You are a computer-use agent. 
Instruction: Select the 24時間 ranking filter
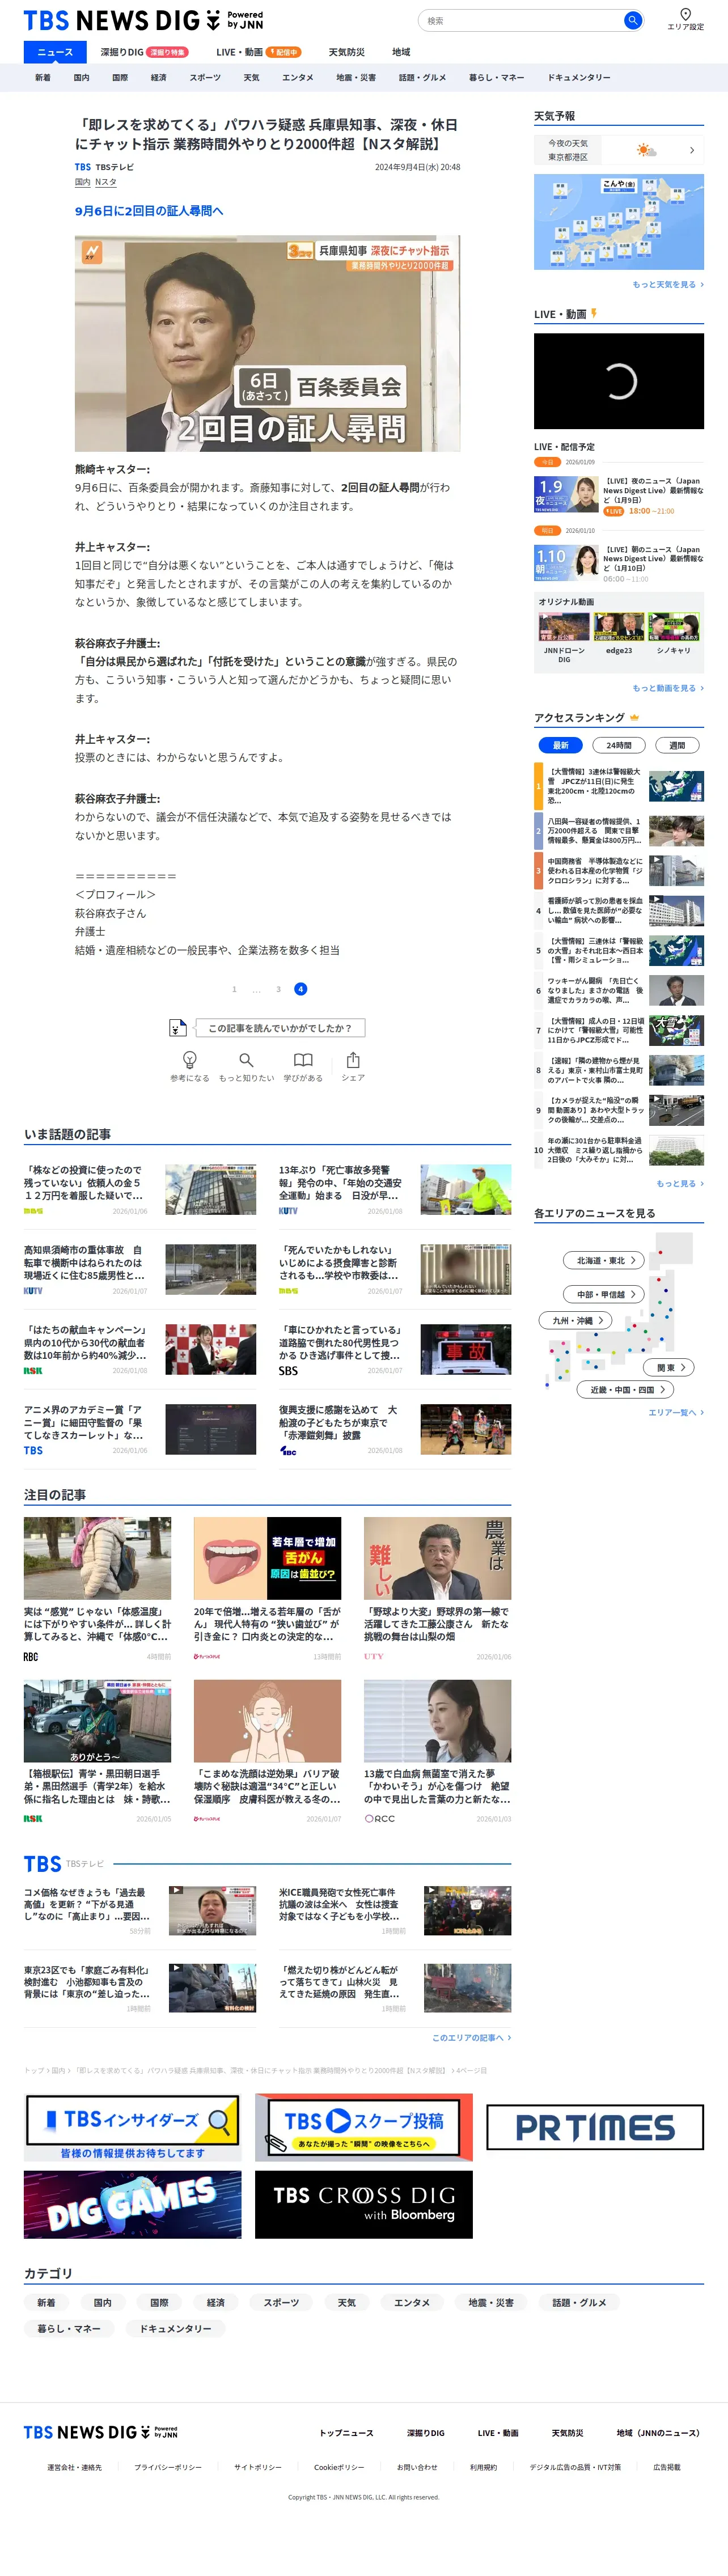click(619, 745)
